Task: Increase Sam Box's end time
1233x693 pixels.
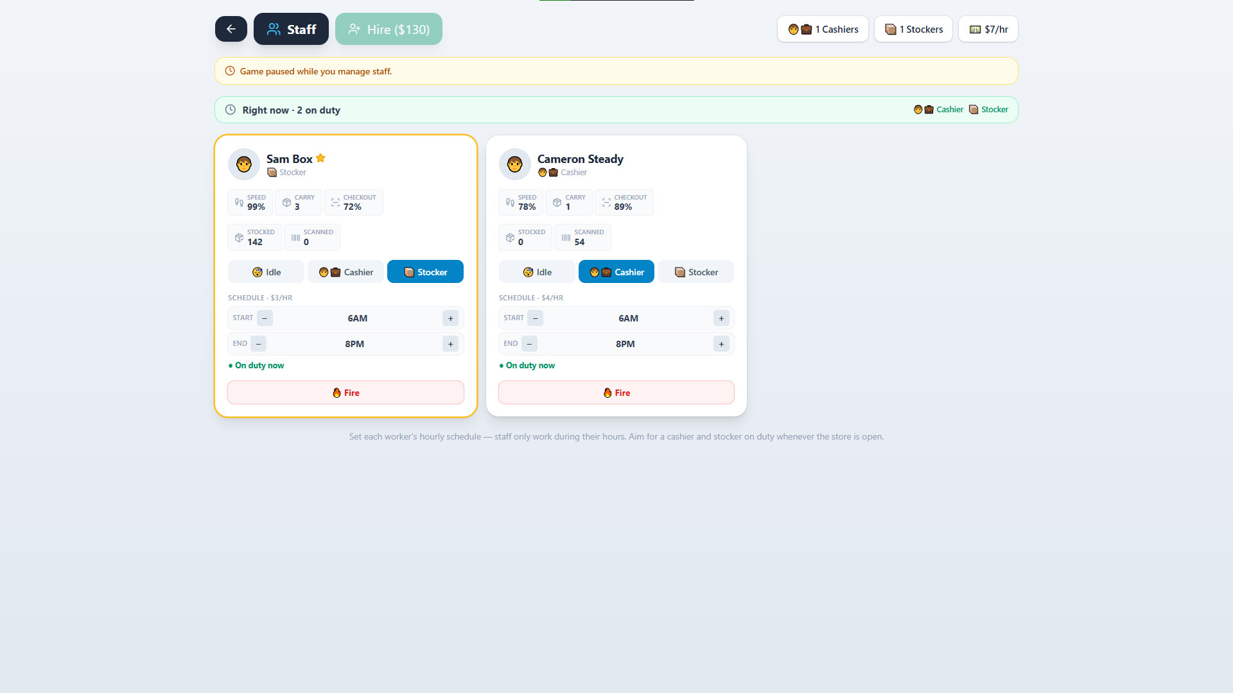Action: 451,344
